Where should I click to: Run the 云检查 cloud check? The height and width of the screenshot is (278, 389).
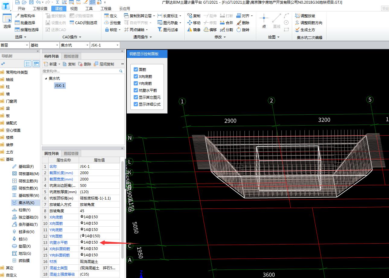tap(112, 23)
